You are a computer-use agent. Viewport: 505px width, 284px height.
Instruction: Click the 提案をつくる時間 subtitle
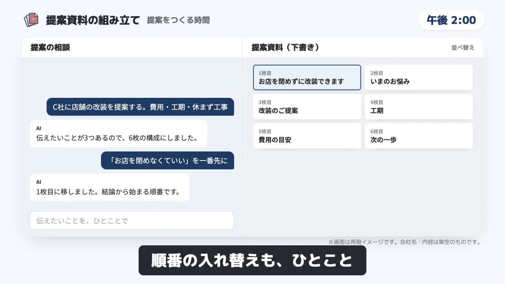coord(178,20)
